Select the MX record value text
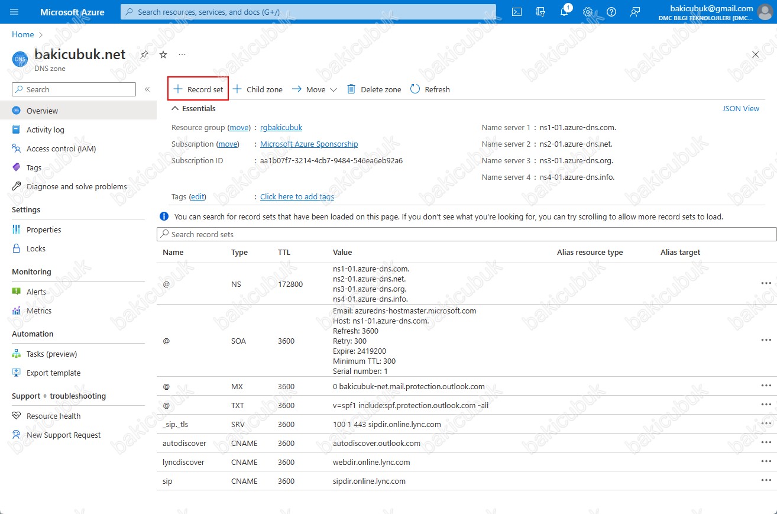777x514 pixels. pos(409,387)
